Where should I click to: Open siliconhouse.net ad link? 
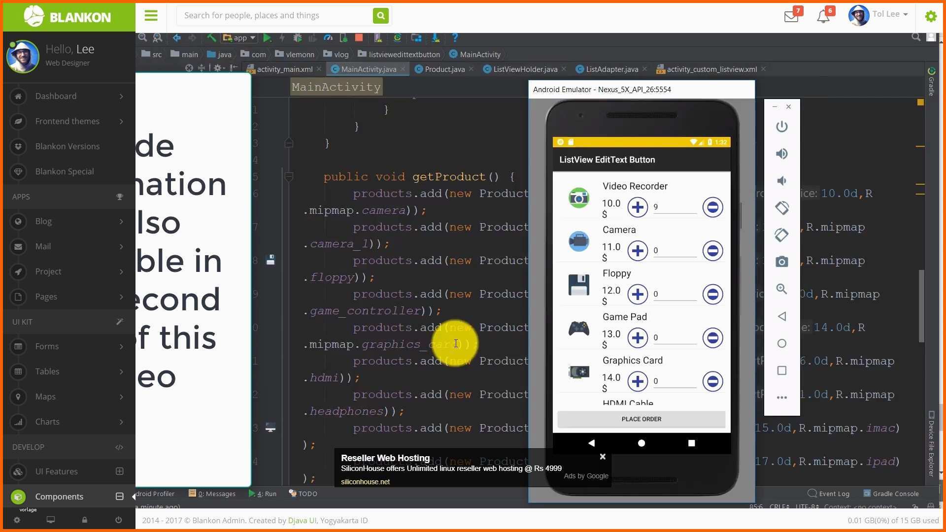[365, 482]
